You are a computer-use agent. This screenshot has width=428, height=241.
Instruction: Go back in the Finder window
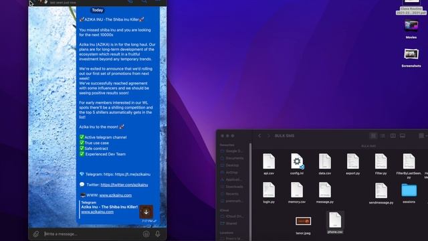click(259, 136)
